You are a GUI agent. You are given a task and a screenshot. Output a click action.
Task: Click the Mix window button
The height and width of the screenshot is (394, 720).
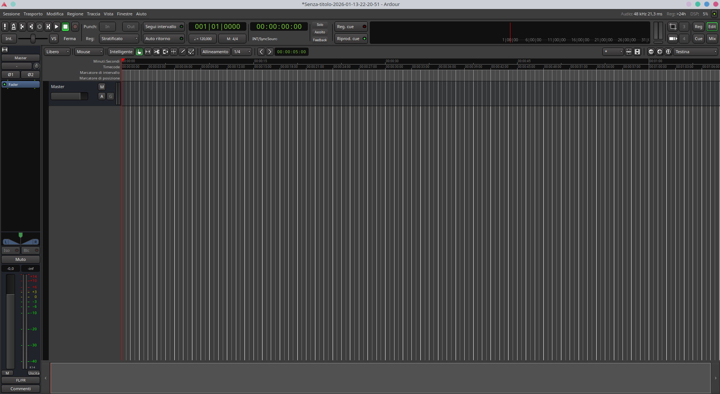click(712, 39)
